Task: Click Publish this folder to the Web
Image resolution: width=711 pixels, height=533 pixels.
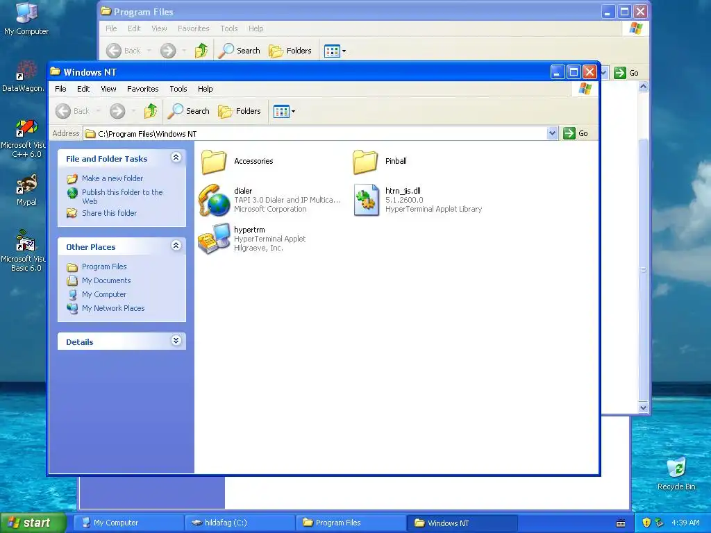Action: tap(122, 196)
